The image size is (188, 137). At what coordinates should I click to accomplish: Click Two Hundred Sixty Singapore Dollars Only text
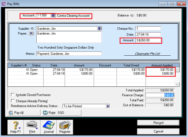click(66, 47)
